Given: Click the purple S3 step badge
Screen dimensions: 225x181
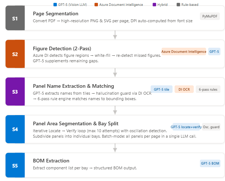Looking at the screenshot, I should [15, 92].
